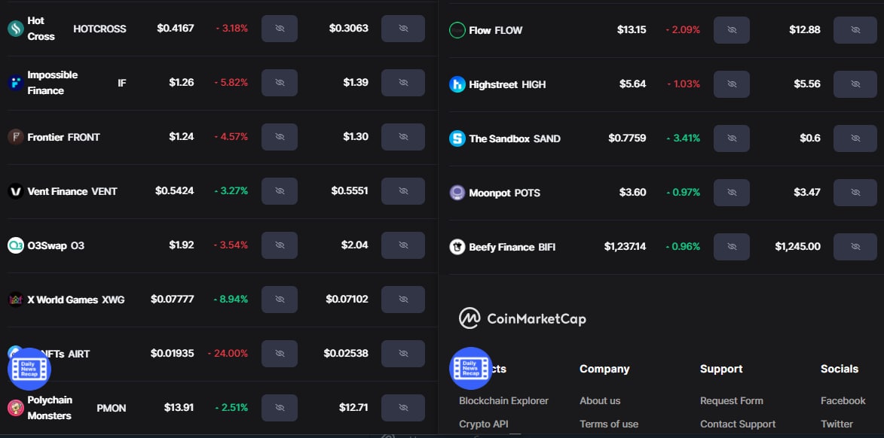Click the Beefy Finance BIFI icon
Viewport: 884px width, 438px height.
click(457, 247)
